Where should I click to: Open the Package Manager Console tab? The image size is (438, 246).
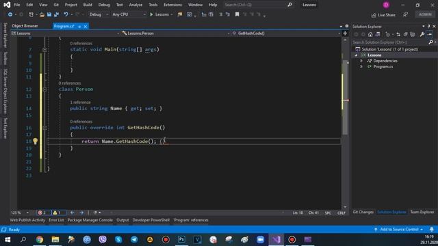(90, 220)
